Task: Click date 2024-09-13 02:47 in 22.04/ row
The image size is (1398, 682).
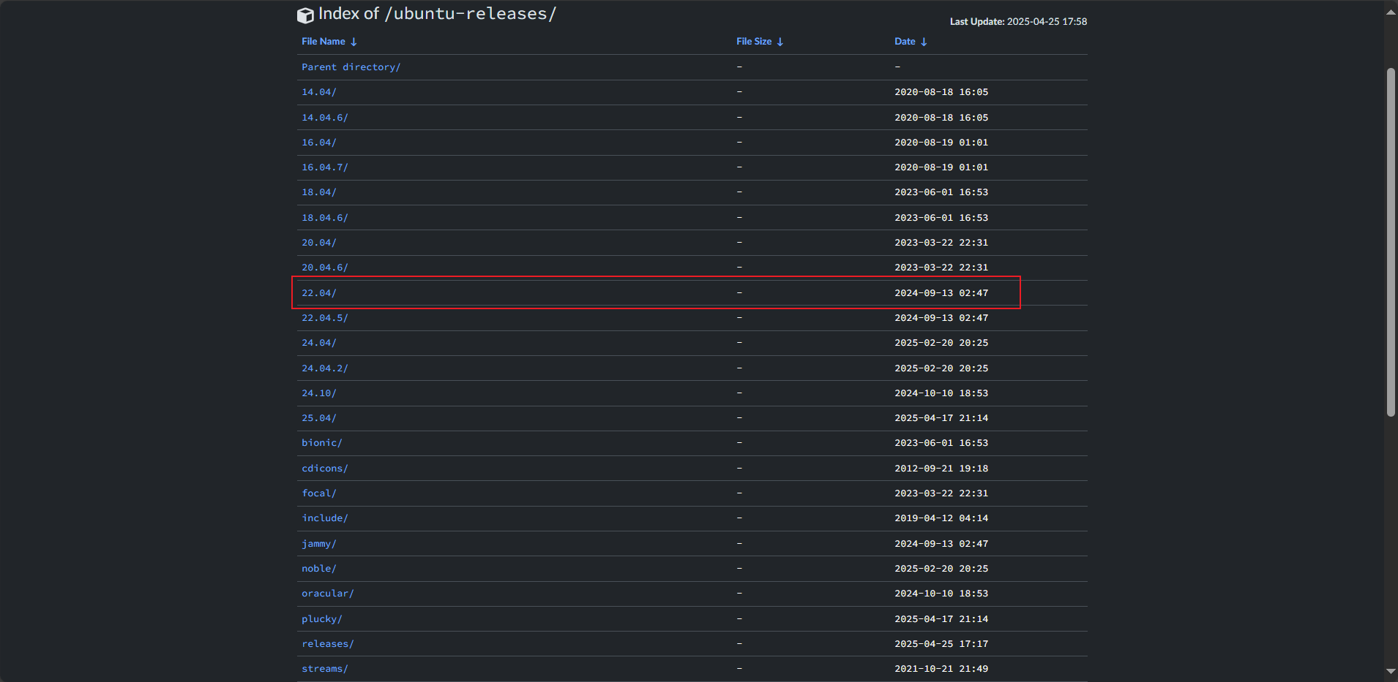Action: (941, 293)
